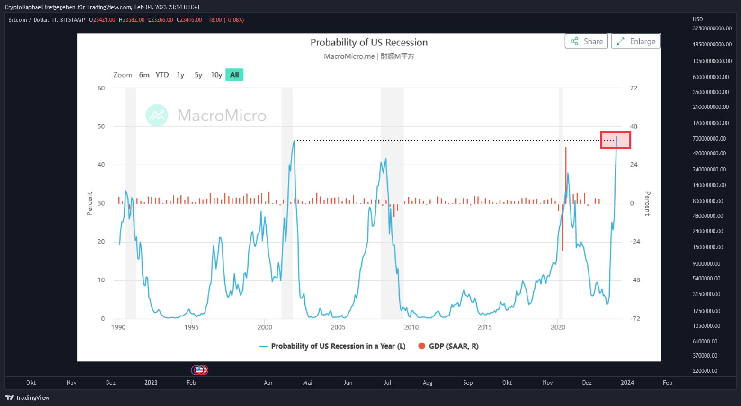Click the Share button on the recession chart
The width and height of the screenshot is (741, 406).
pos(586,41)
